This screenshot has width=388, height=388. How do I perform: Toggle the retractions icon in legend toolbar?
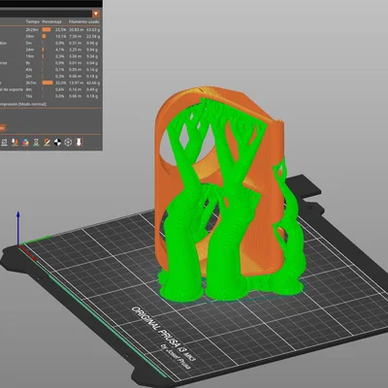[15, 143]
